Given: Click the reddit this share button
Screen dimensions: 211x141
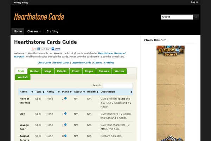Looking at the screenshot, I should pyautogui.click(x=44, y=49).
